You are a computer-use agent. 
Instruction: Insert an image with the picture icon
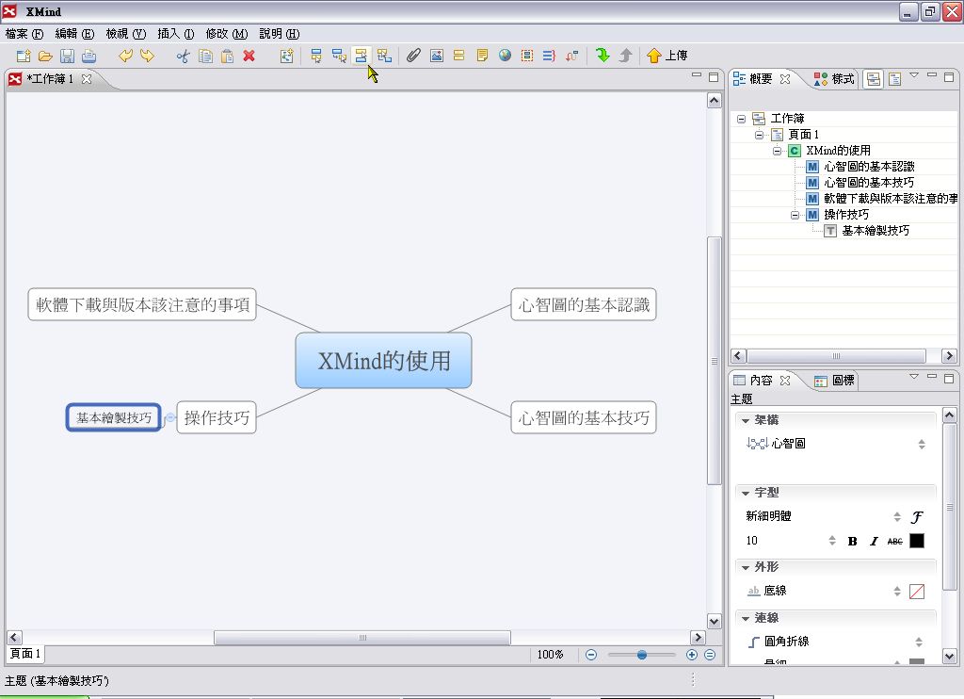pyautogui.click(x=437, y=56)
